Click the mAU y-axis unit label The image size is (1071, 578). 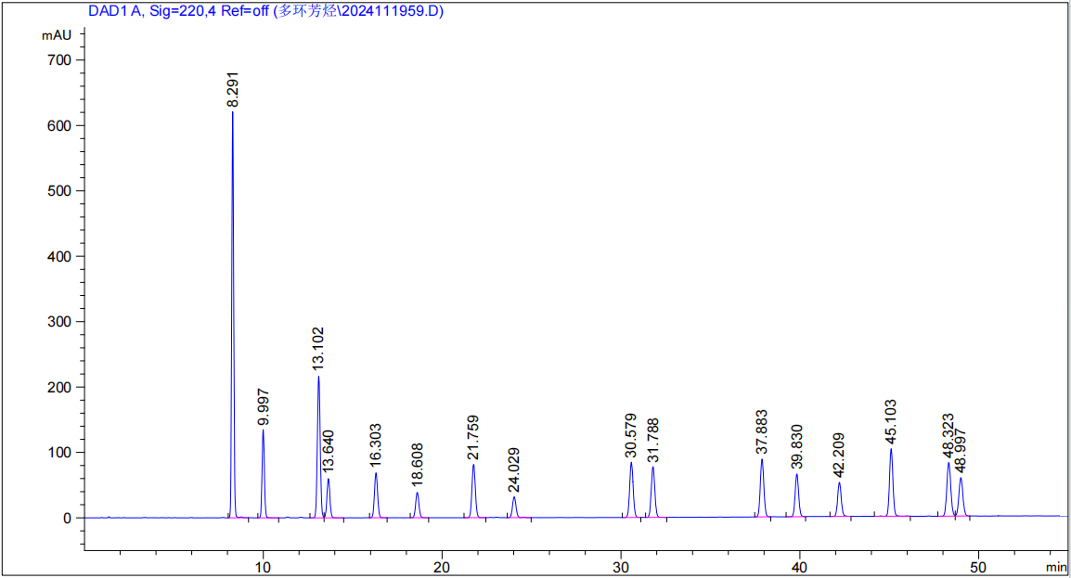[57, 35]
